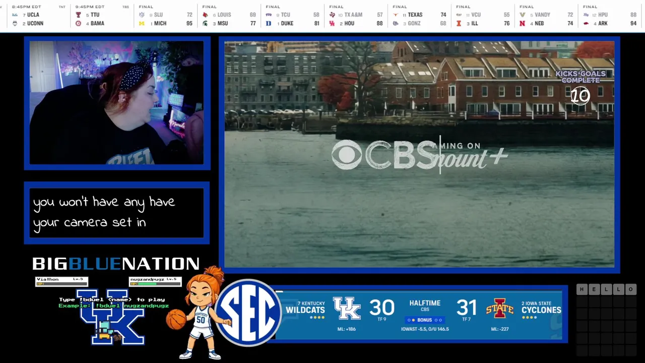645x363 pixels.
Task: Click Iowa State score 31
Action: [467, 307]
